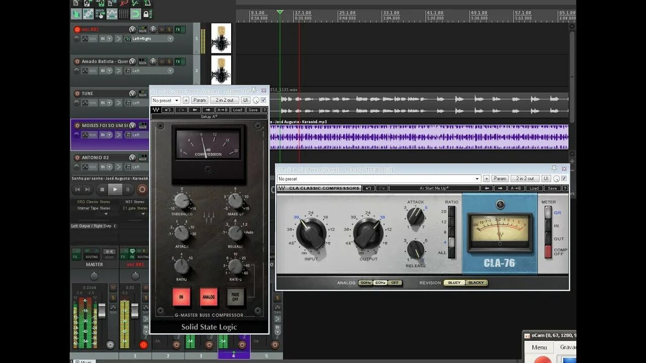Undo in the CLA-76 plugin toolbar
Image resolution: width=646 pixels, height=363 pixels.
click(x=368, y=188)
